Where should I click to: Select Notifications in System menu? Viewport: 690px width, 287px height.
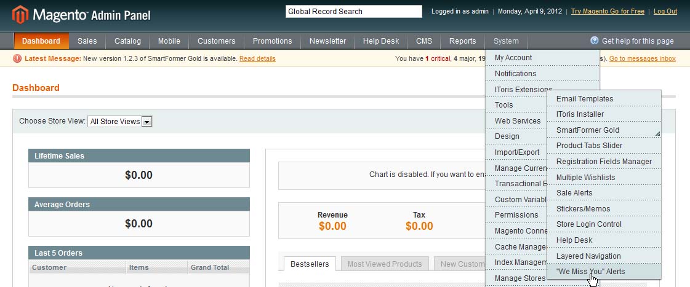(542, 73)
